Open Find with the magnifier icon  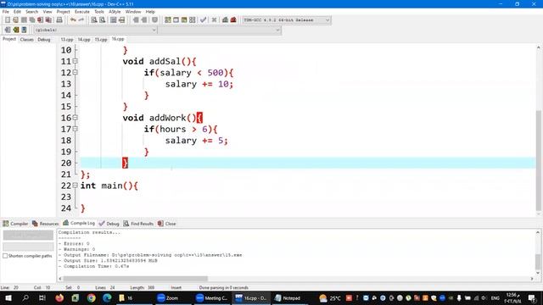click(x=94, y=20)
